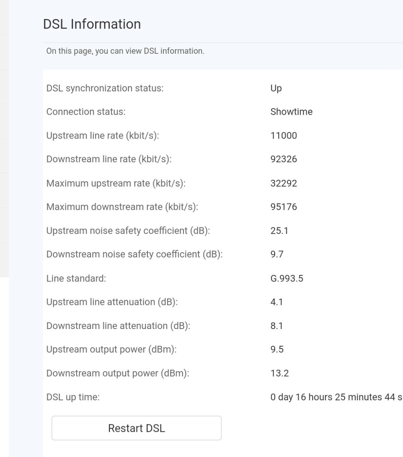Click the Showtime connection status value
The width and height of the screenshot is (403, 457).
click(291, 112)
